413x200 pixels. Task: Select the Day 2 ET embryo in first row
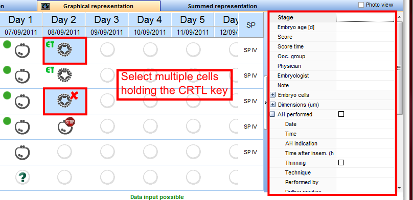click(65, 50)
